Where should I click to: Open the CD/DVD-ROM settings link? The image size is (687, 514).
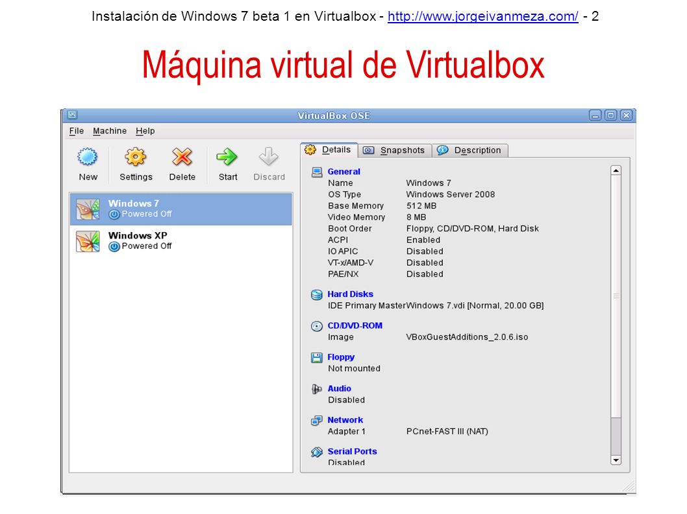click(x=355, y=326)
